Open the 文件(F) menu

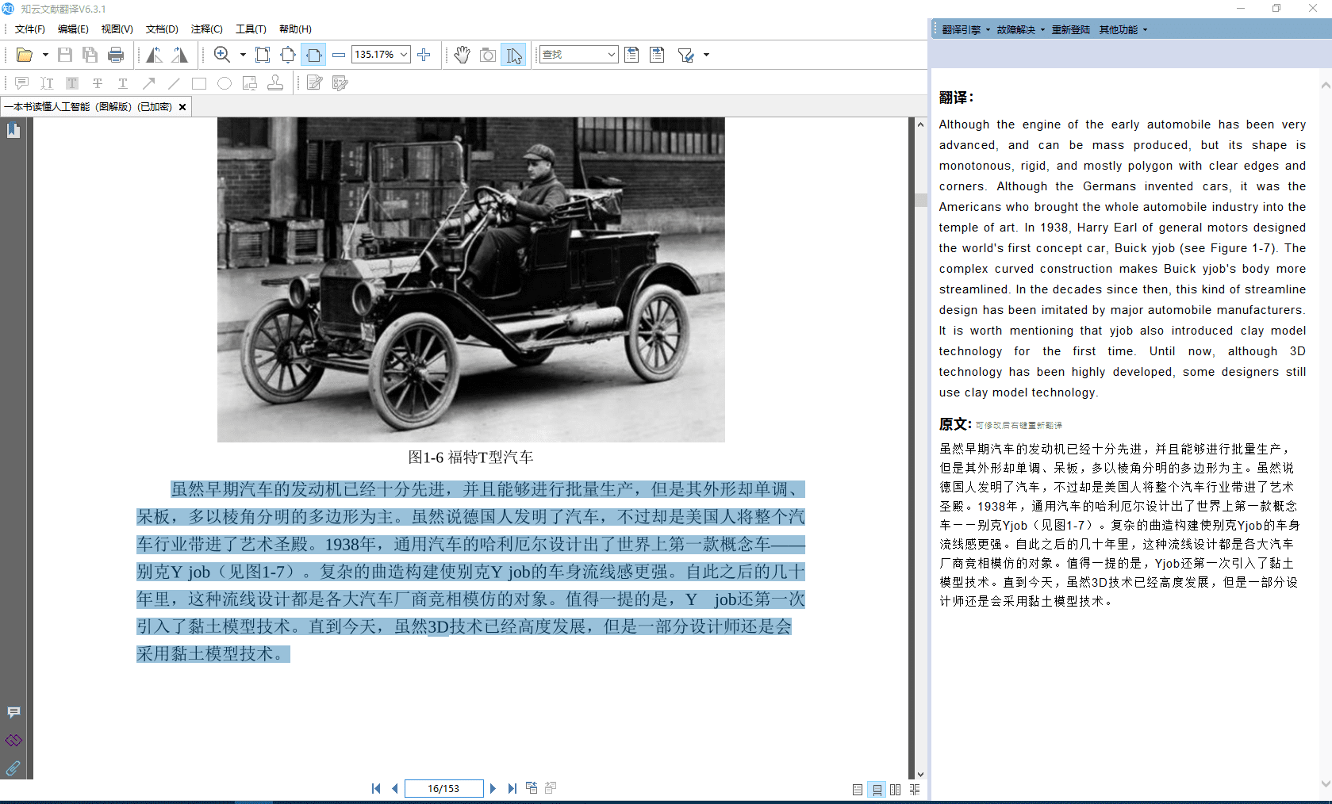point(29,29)
